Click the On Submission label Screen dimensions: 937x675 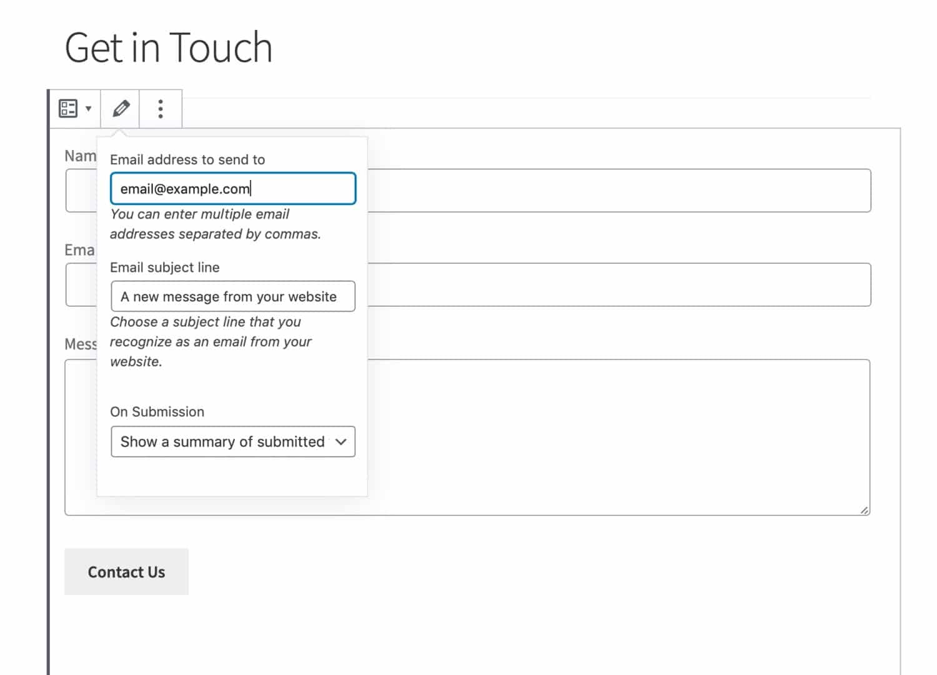point(156,411)
